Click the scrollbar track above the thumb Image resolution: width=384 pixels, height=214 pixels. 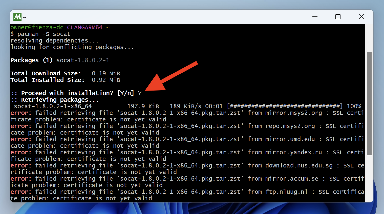pyautogui.click(x=369, y=38)
